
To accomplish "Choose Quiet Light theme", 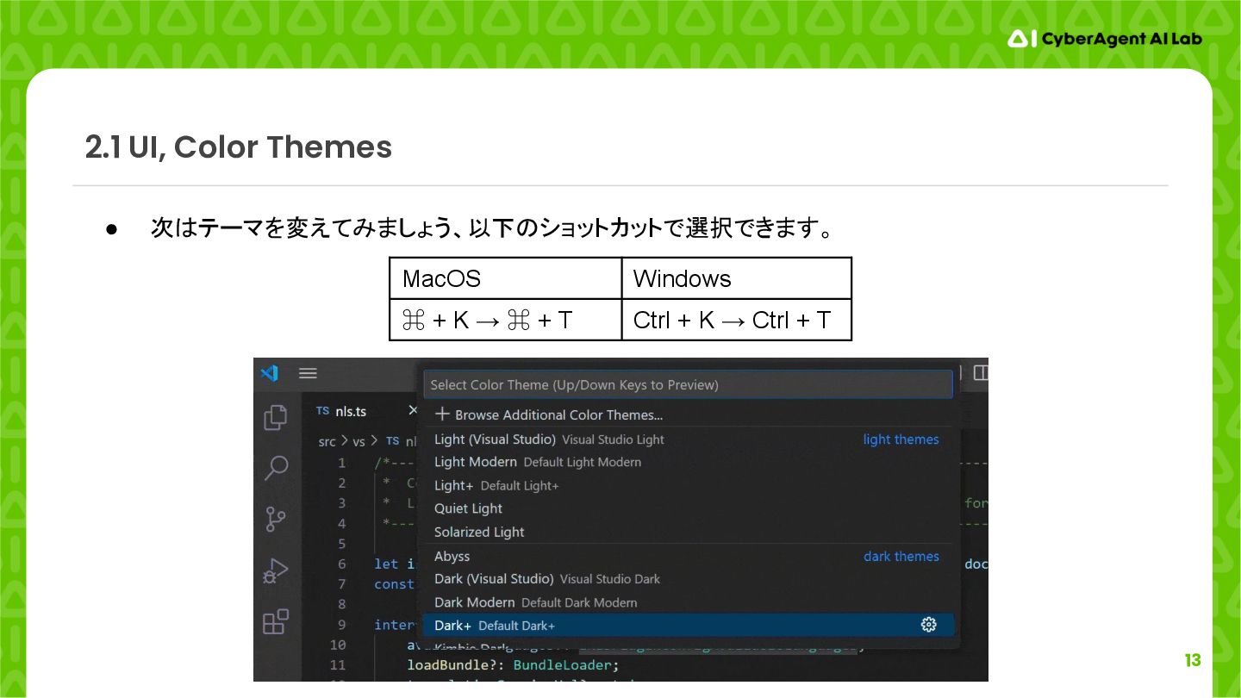I will (688, 508).
